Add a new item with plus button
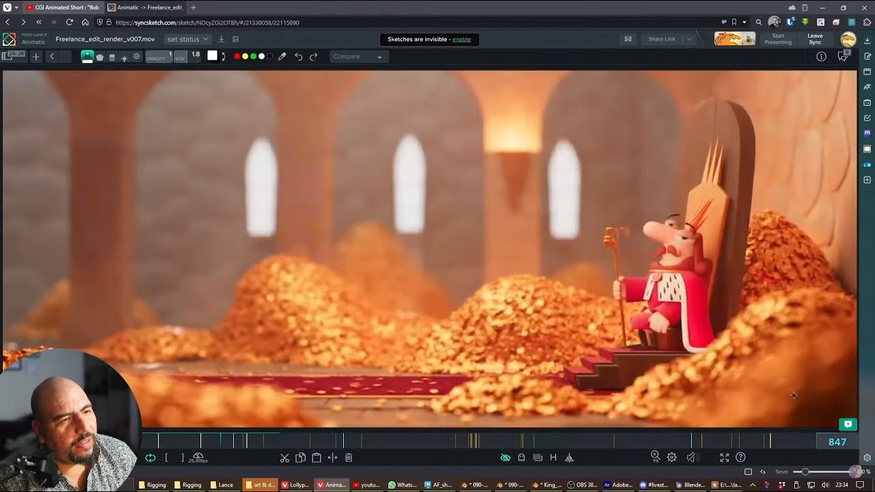This screenshot has width=875, height=492. tap(36, 57)
